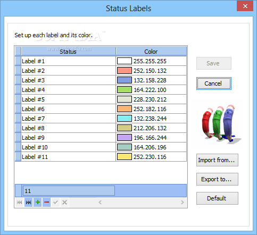Add new label with green plus icon
This screenshot has width=257, height=235.
pos(37,202)
